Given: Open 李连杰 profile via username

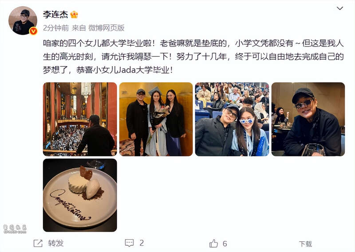Looking at the screenshot, I should 55,15.
